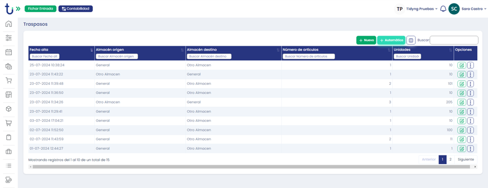
Task: Click the Nuevo button
Action: tap(366, 40)
